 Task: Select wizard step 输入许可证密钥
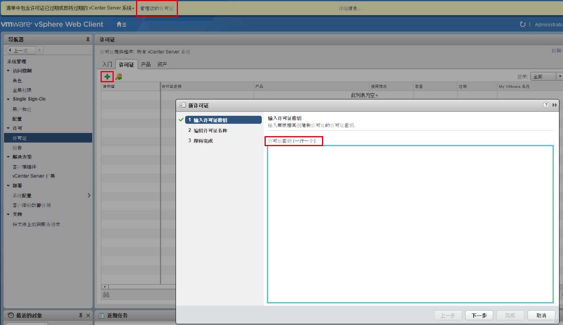[x=223, y=120]
